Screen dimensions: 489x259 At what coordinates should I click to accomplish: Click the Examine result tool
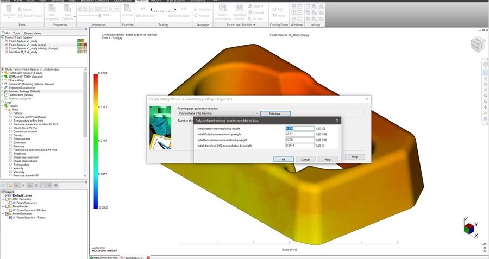click(x=128, y=11)
